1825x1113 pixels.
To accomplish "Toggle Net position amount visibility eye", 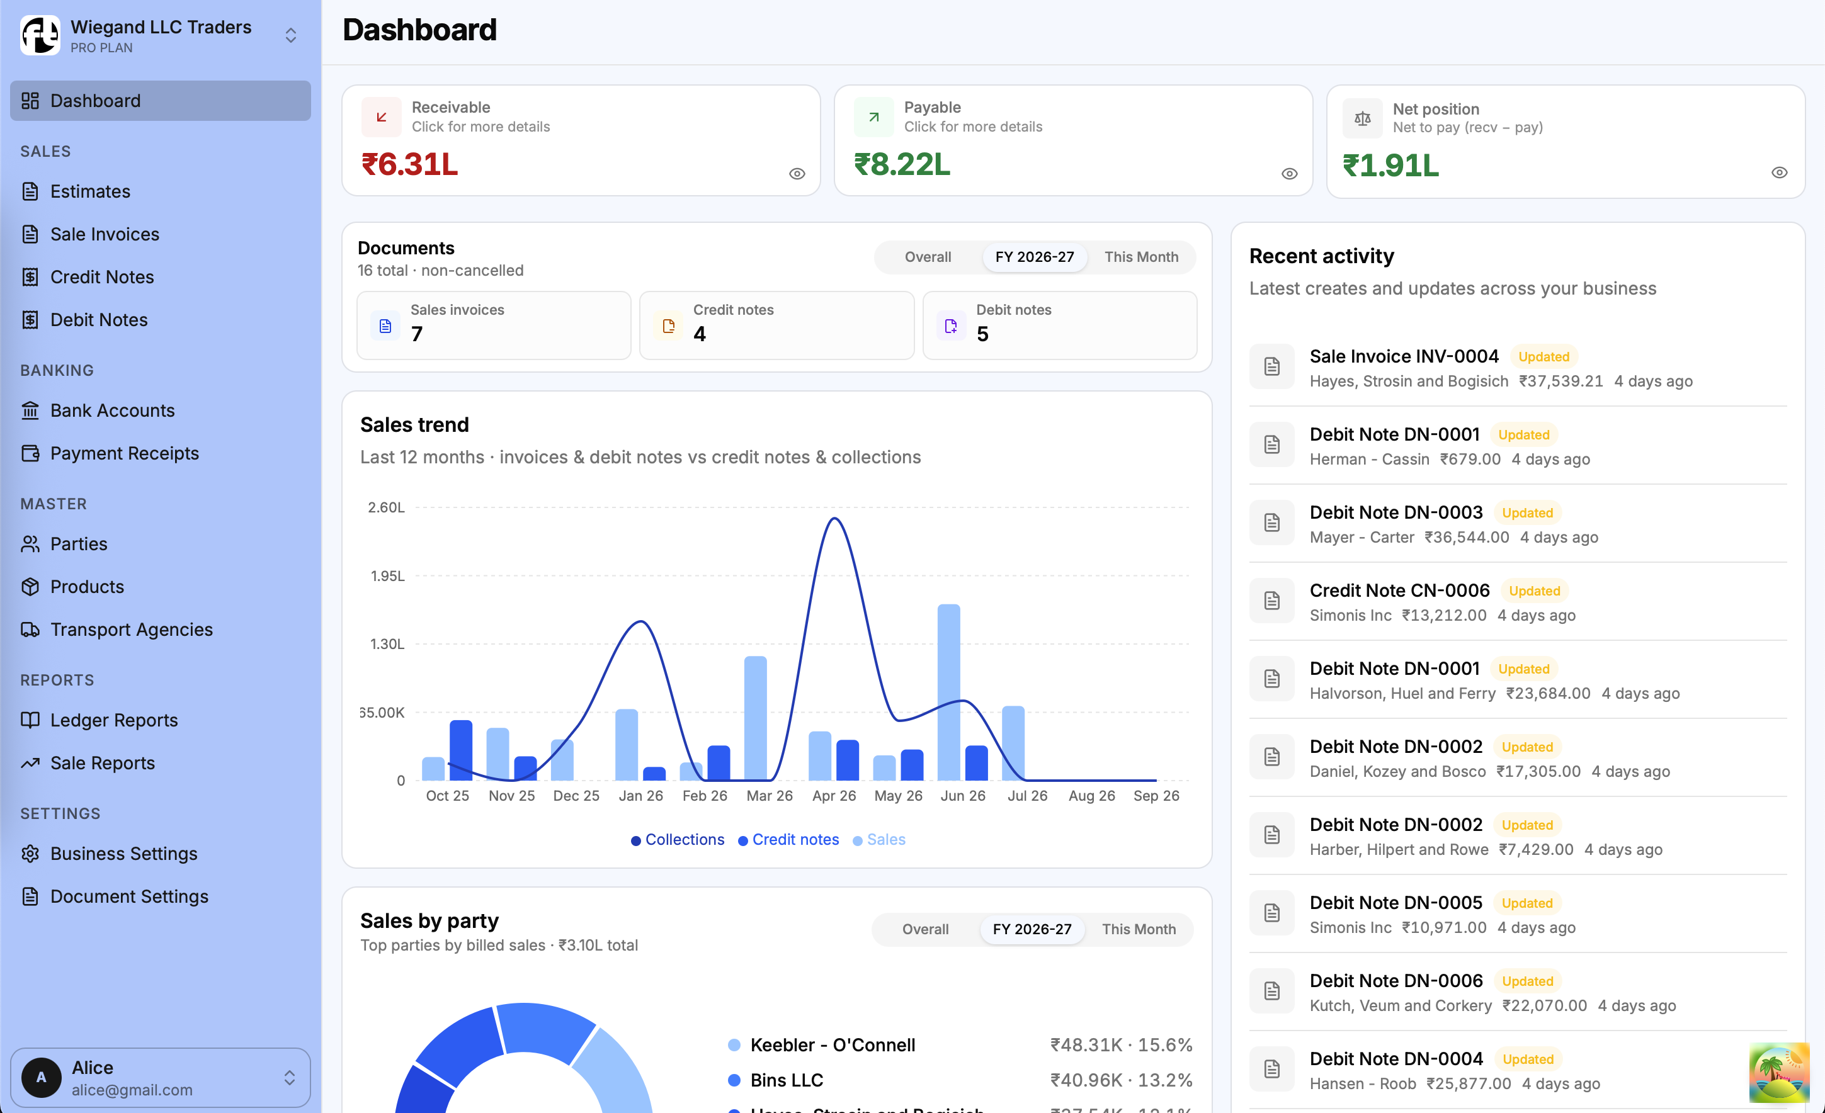I will tap(1780, 172).
